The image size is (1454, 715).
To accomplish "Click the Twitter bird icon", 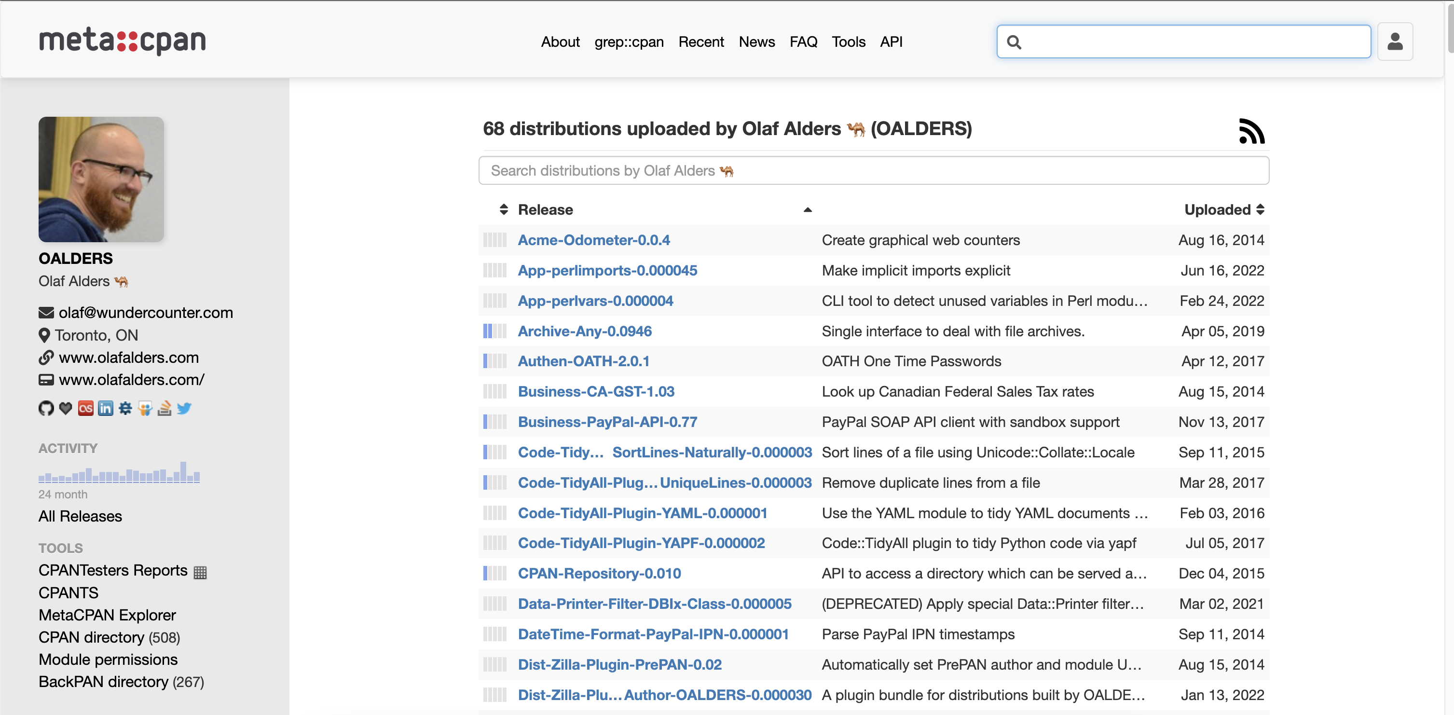I will coord(184,408).
